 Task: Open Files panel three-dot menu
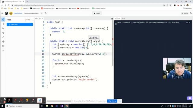pyautogui.click(x=32, y=19)
